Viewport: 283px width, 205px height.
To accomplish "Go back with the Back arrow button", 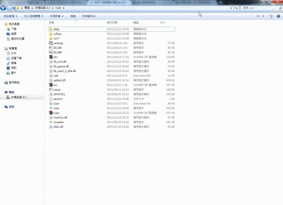I will (3, 8).
